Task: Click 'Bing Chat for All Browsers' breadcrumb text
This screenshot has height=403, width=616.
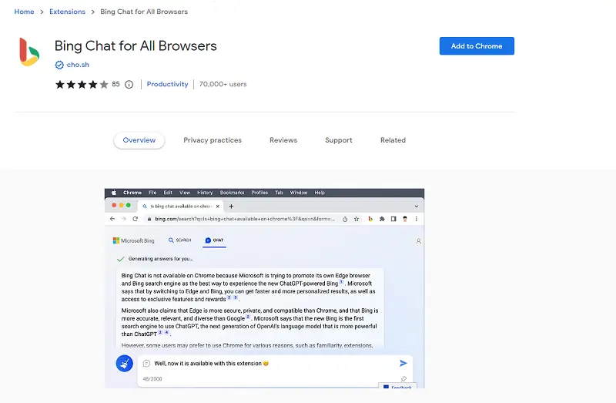Action: pos(144,12)
